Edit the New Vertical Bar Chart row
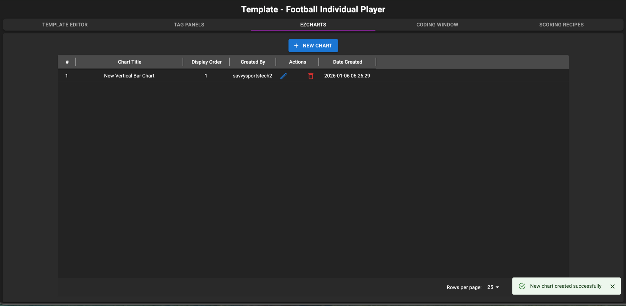626x306 pixels. pos(283,76)
